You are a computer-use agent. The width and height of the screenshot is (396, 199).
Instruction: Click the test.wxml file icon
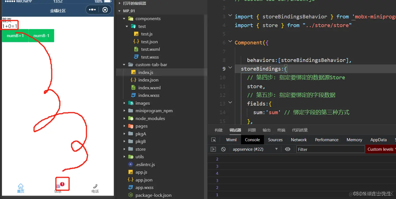(136, 49)
